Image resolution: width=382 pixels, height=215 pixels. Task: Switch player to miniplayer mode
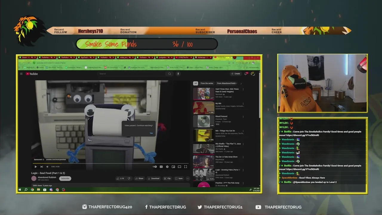173,167
